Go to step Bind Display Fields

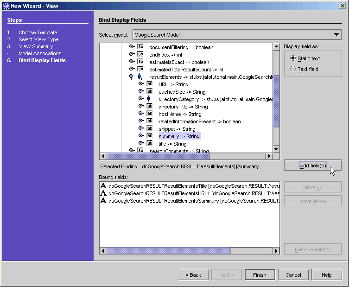click(x=42, y=60)
